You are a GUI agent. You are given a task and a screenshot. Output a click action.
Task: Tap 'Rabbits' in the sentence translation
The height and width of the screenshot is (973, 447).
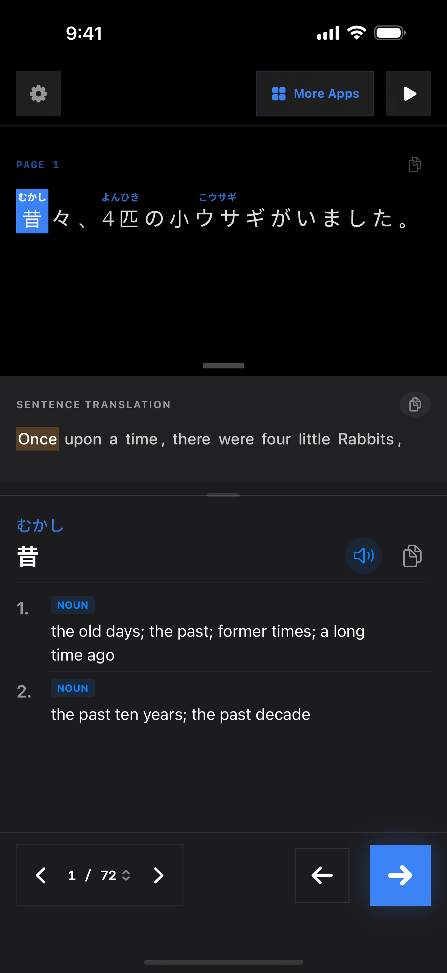(366, 439)
